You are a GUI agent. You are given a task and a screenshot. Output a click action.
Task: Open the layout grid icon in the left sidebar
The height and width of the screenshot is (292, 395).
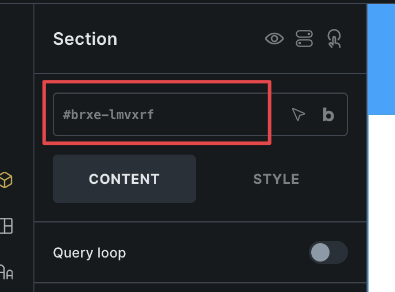click(6, 226)
